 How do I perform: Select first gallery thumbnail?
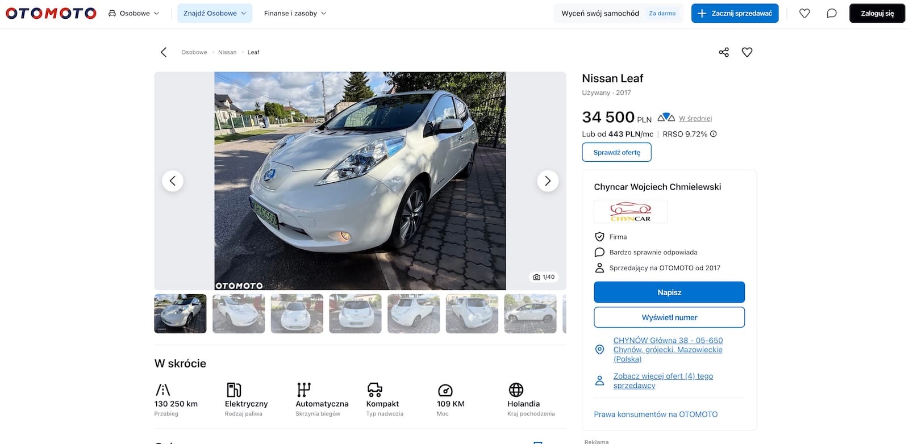[x=181, y=313]
